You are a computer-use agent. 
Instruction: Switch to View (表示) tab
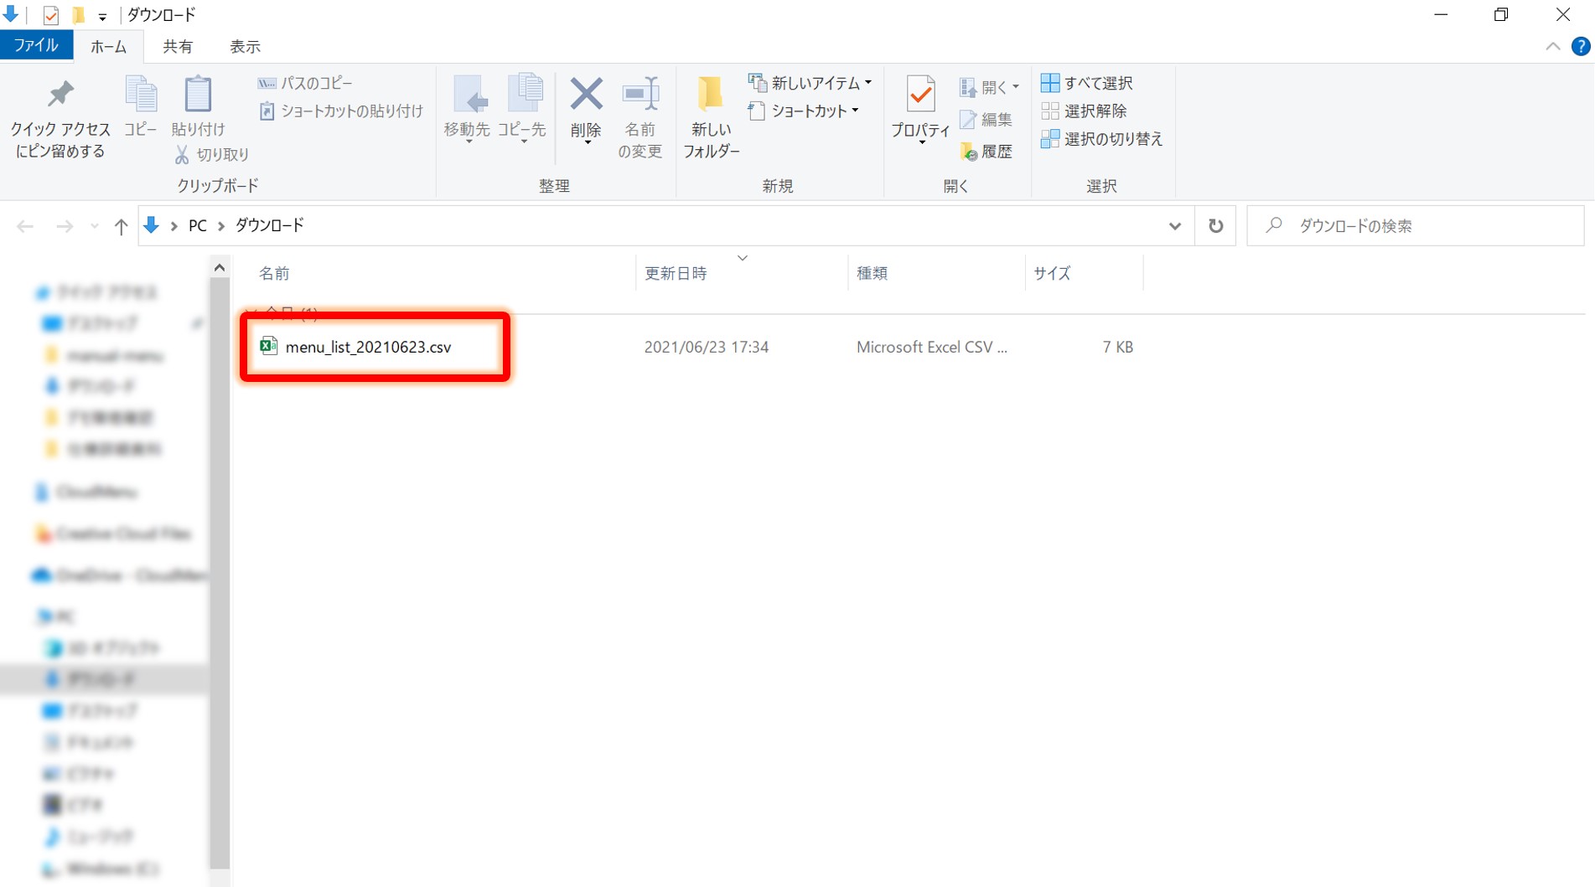point(245,47)
